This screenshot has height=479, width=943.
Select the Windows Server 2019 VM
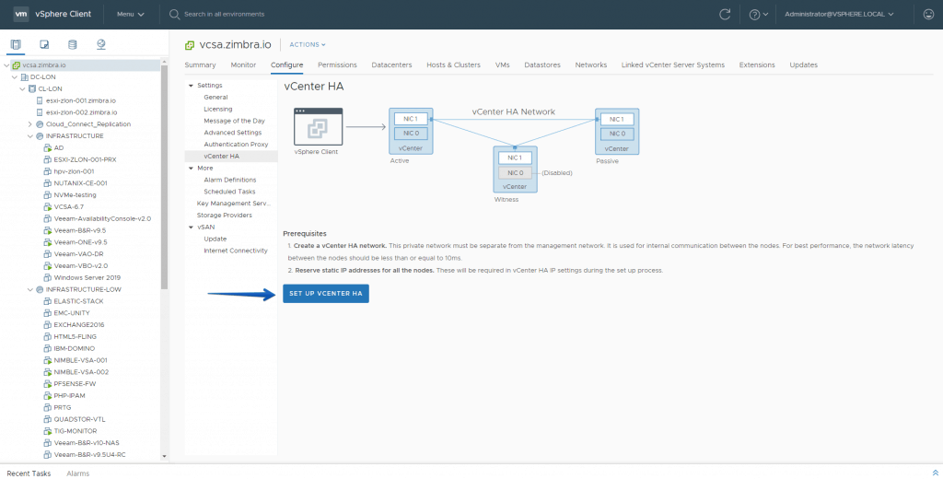[87, 278]
